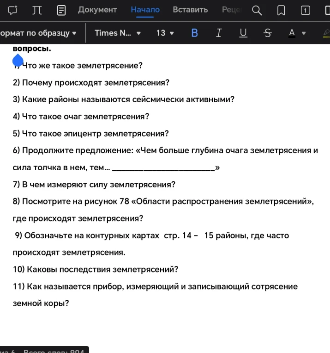This screenshot has height=353, width=330.
Task: Open the Документ tab
Action: 97,10
